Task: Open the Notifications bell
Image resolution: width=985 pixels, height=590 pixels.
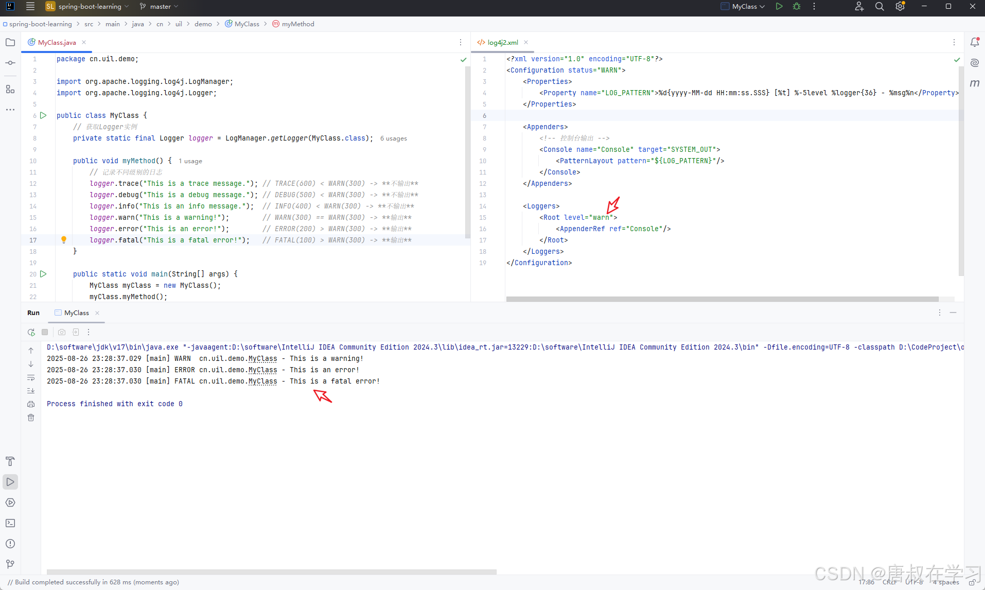Action: [975, 42]
